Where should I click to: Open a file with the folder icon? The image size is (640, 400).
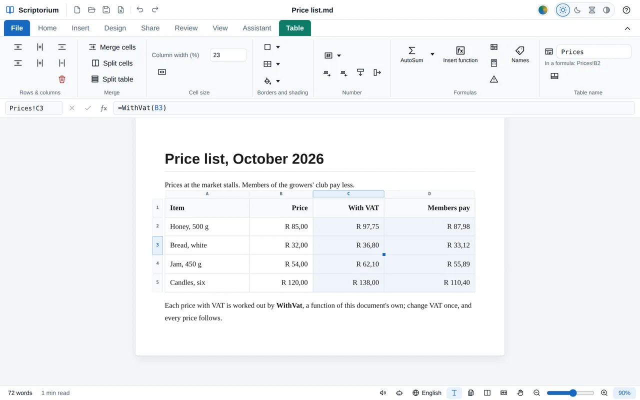pos(91,10)
